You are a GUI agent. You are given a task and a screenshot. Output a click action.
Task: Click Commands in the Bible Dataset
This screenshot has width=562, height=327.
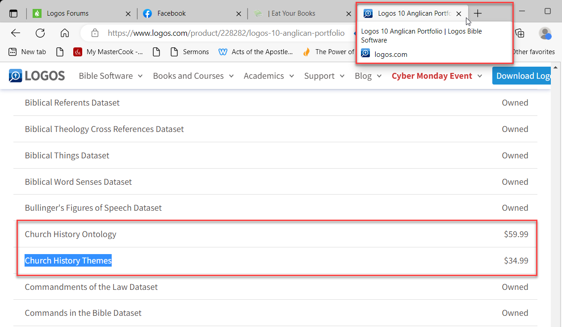pos(83,313)
